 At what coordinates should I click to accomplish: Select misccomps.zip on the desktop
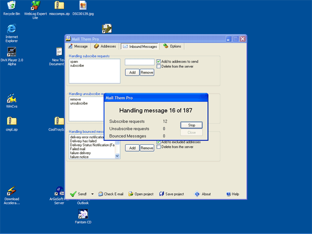point(59,8)
